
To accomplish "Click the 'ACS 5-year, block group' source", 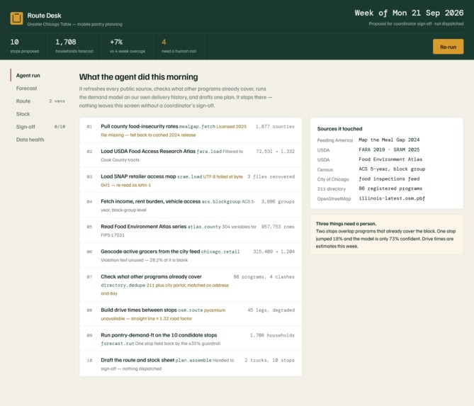I will (x=392, y=169).
